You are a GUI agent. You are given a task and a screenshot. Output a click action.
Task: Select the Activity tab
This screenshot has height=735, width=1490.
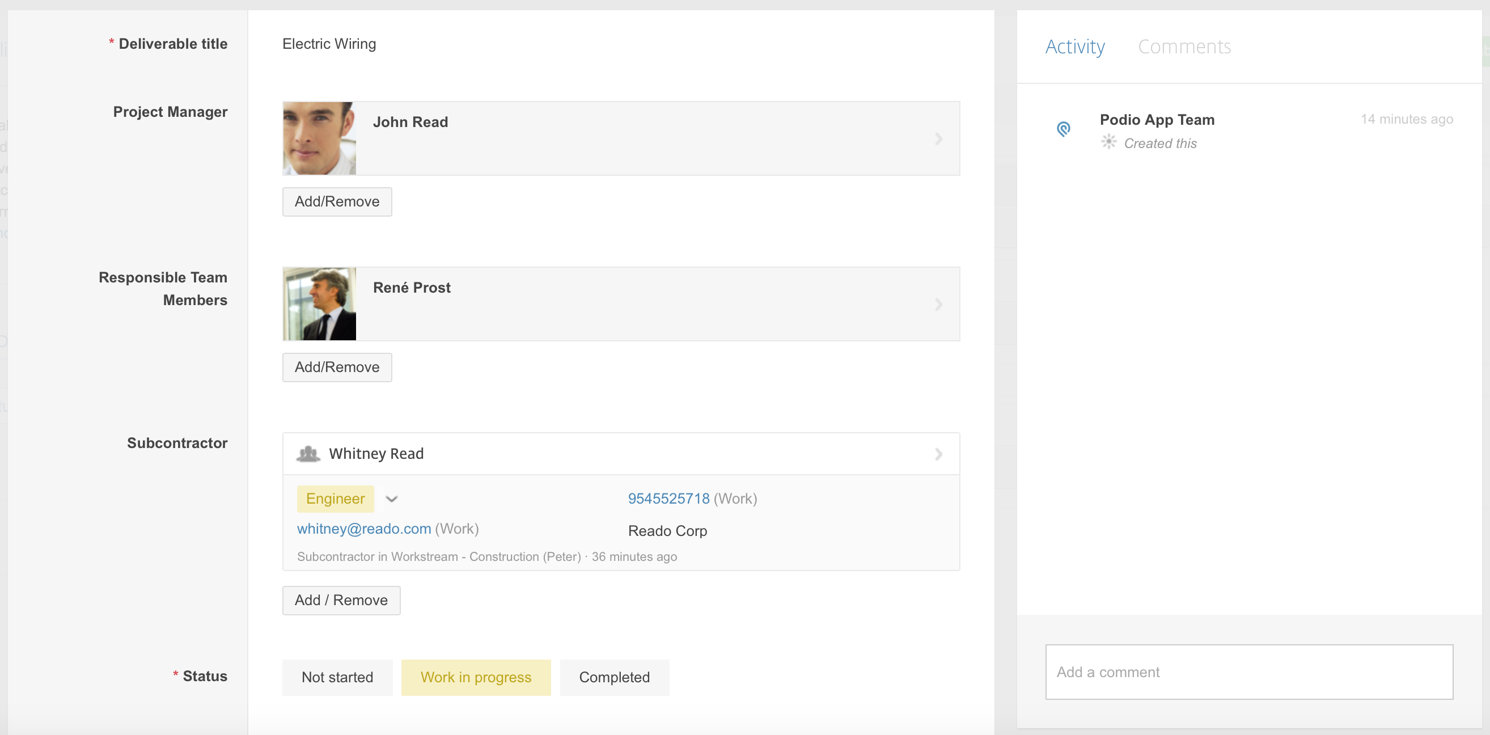click(x=1075, y=47)
